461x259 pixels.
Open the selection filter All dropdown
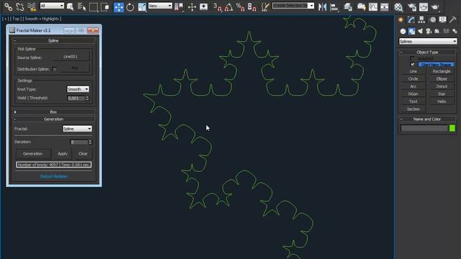[52, 6]
